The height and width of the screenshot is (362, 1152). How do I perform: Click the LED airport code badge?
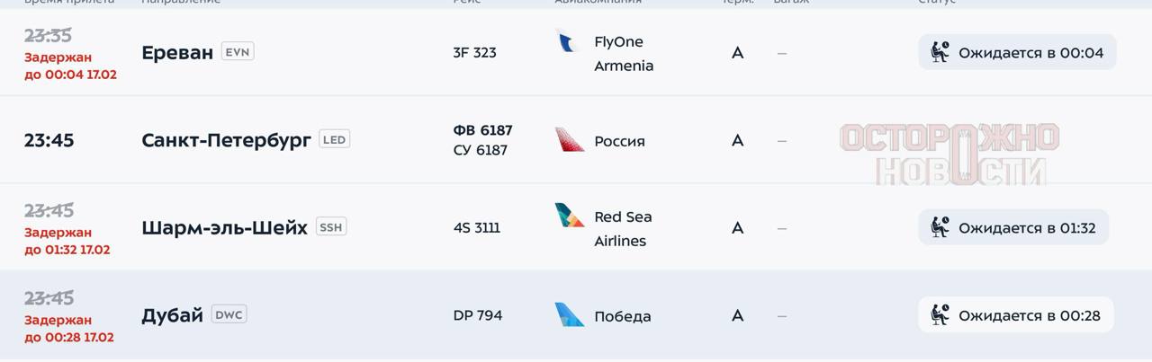[x=334, y=140]
